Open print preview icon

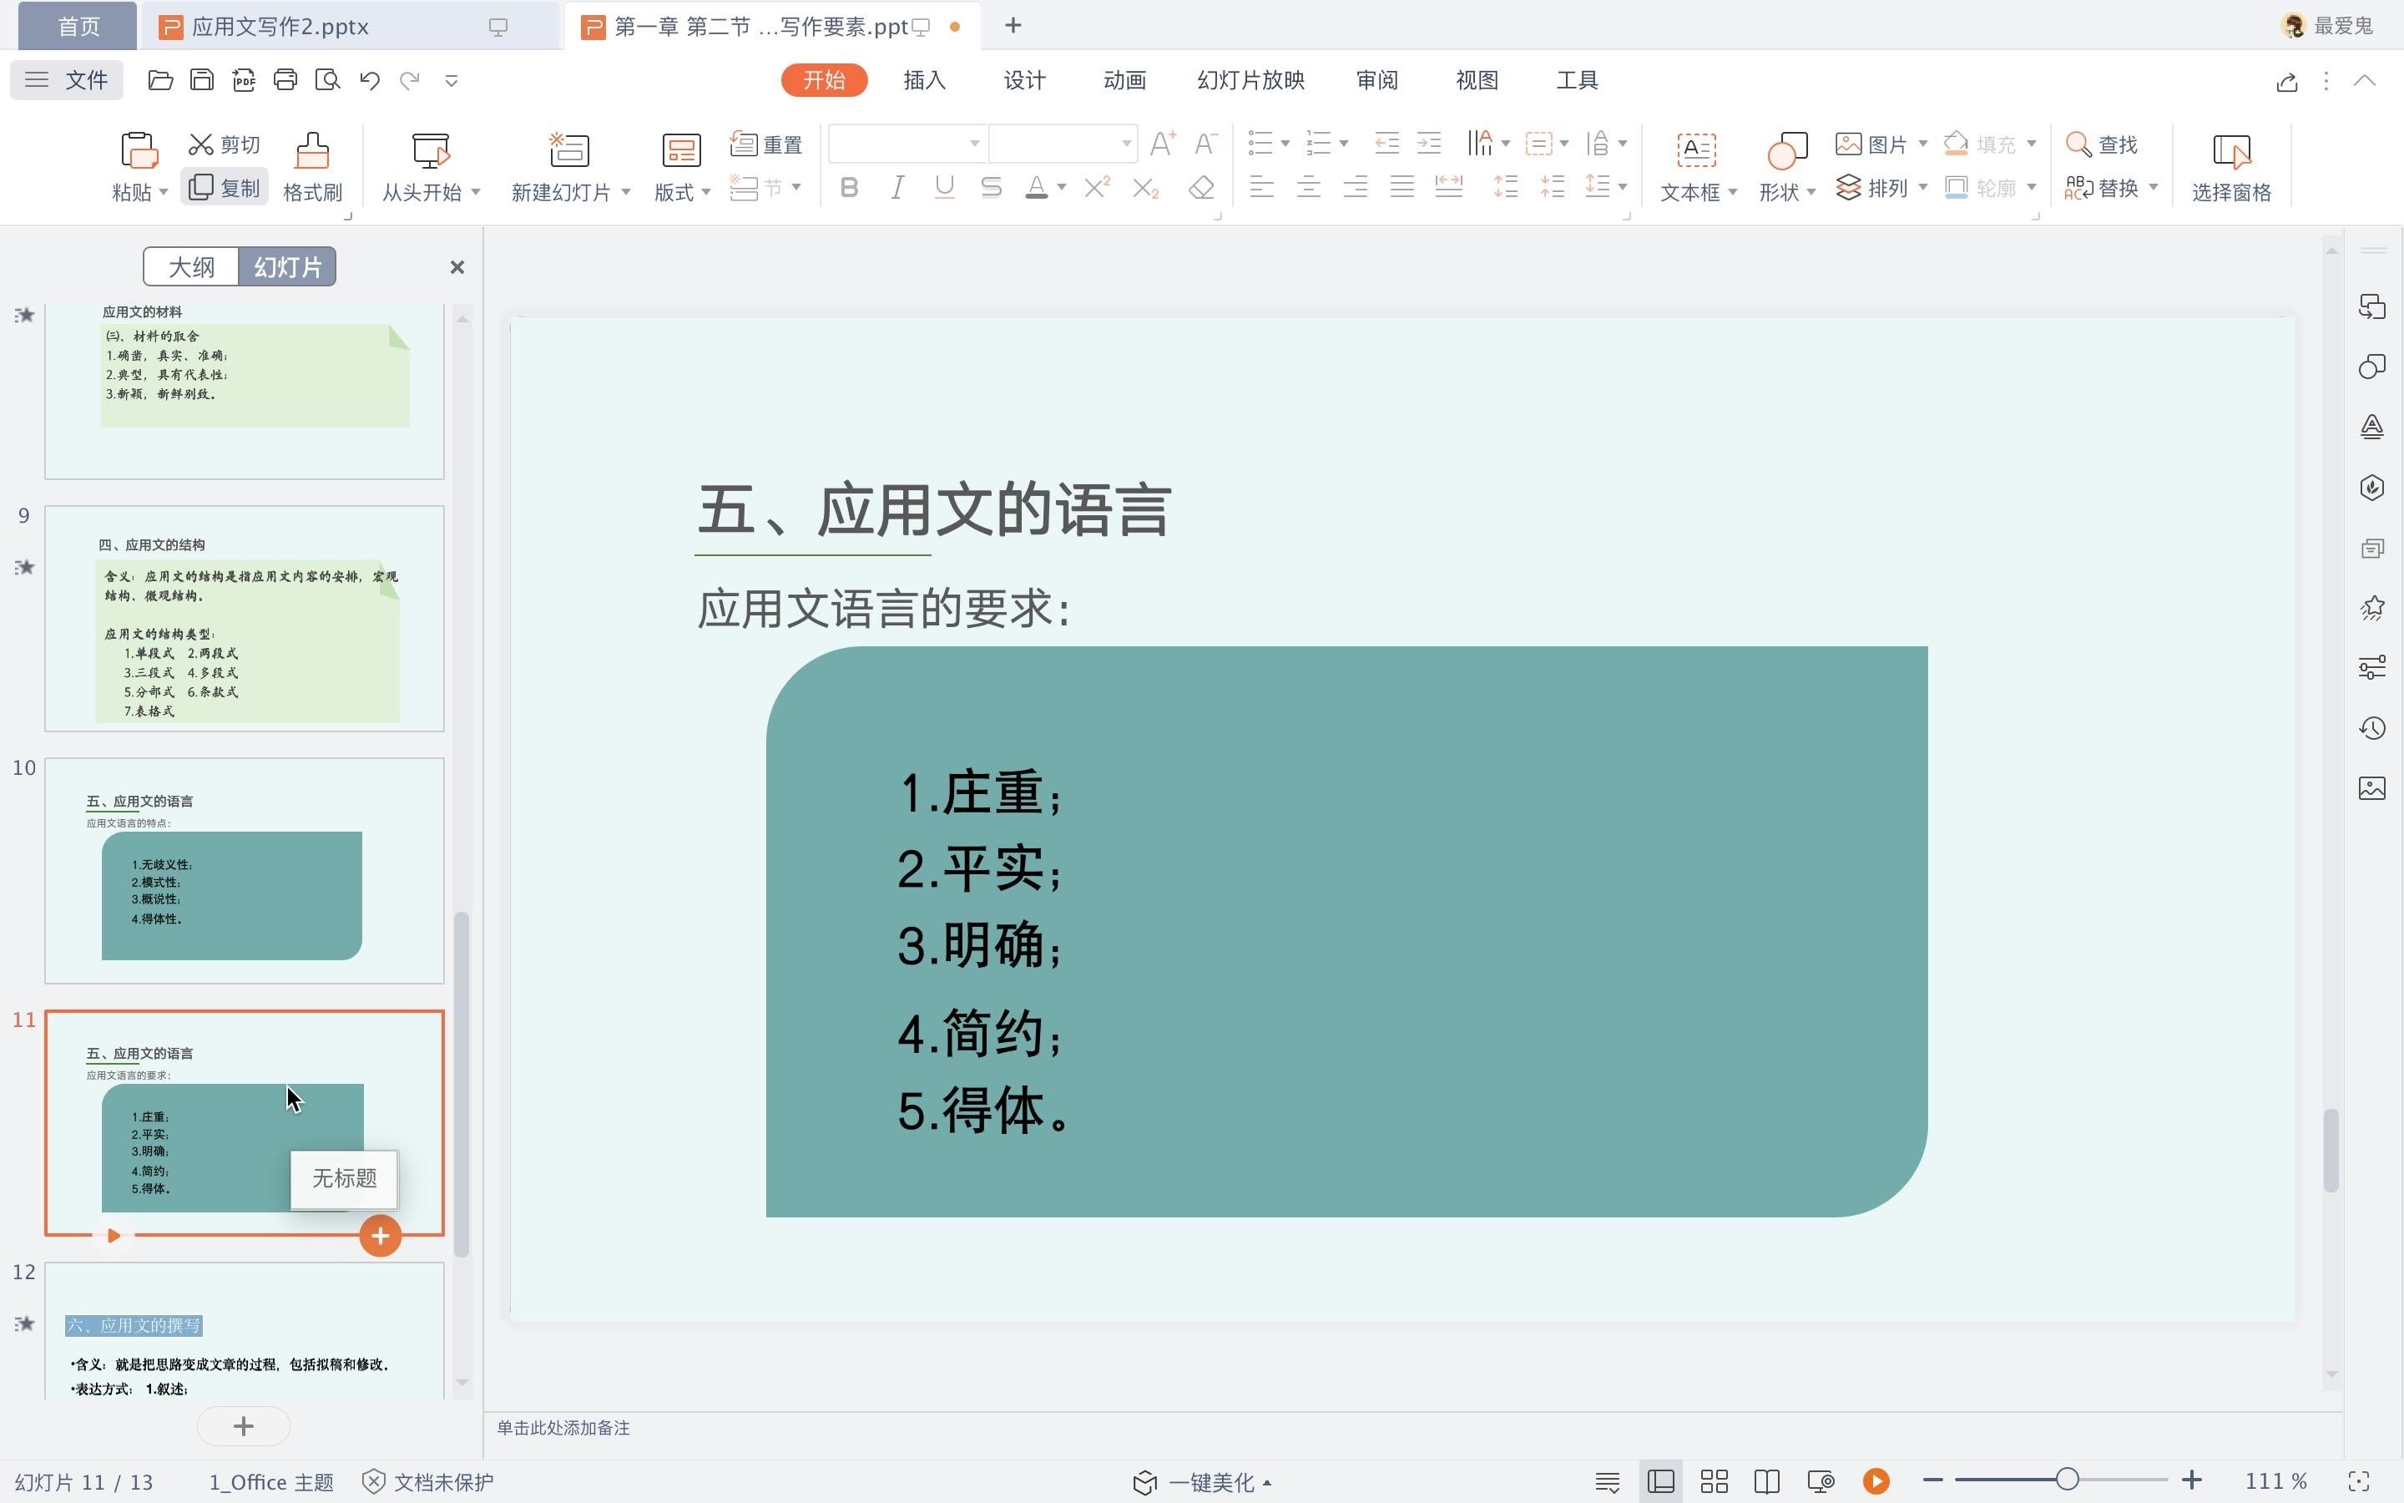[x=327, y=80]
